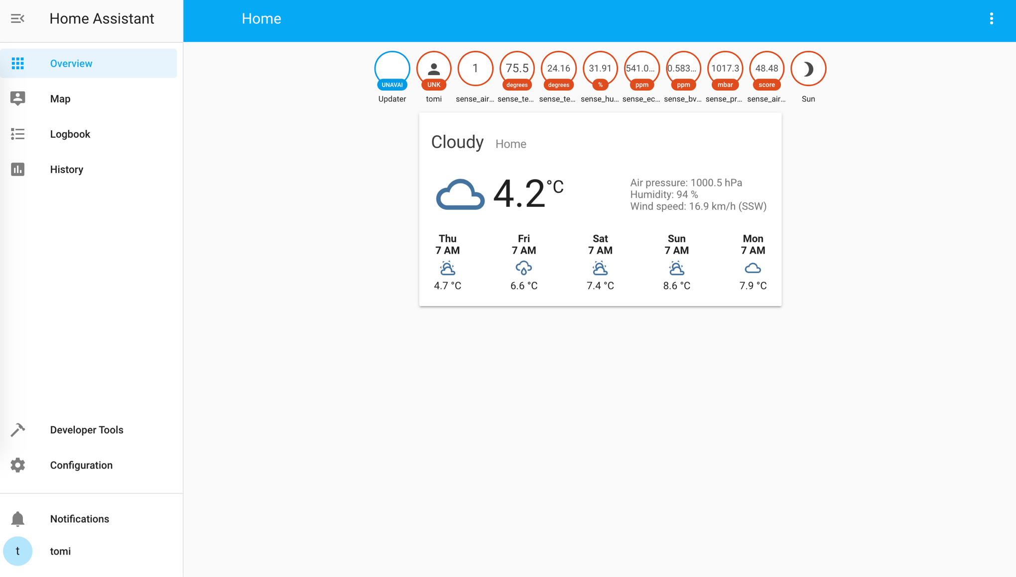Click the Sun entity badge

pyautogui.click(x=808, y=69)
